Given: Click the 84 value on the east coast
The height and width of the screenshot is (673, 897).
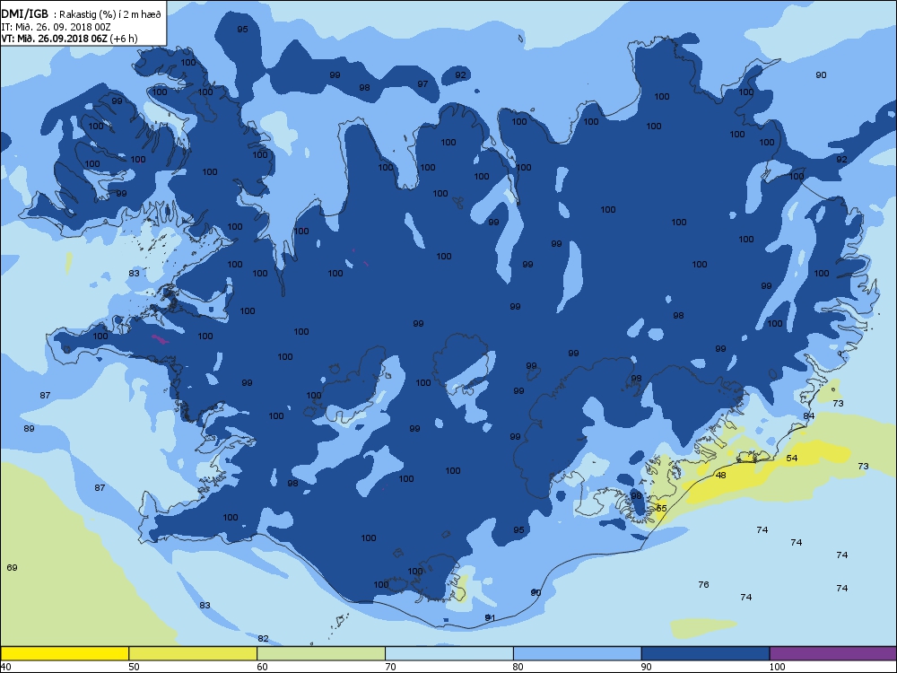Looking at the screenshot, I should [808, 416].
